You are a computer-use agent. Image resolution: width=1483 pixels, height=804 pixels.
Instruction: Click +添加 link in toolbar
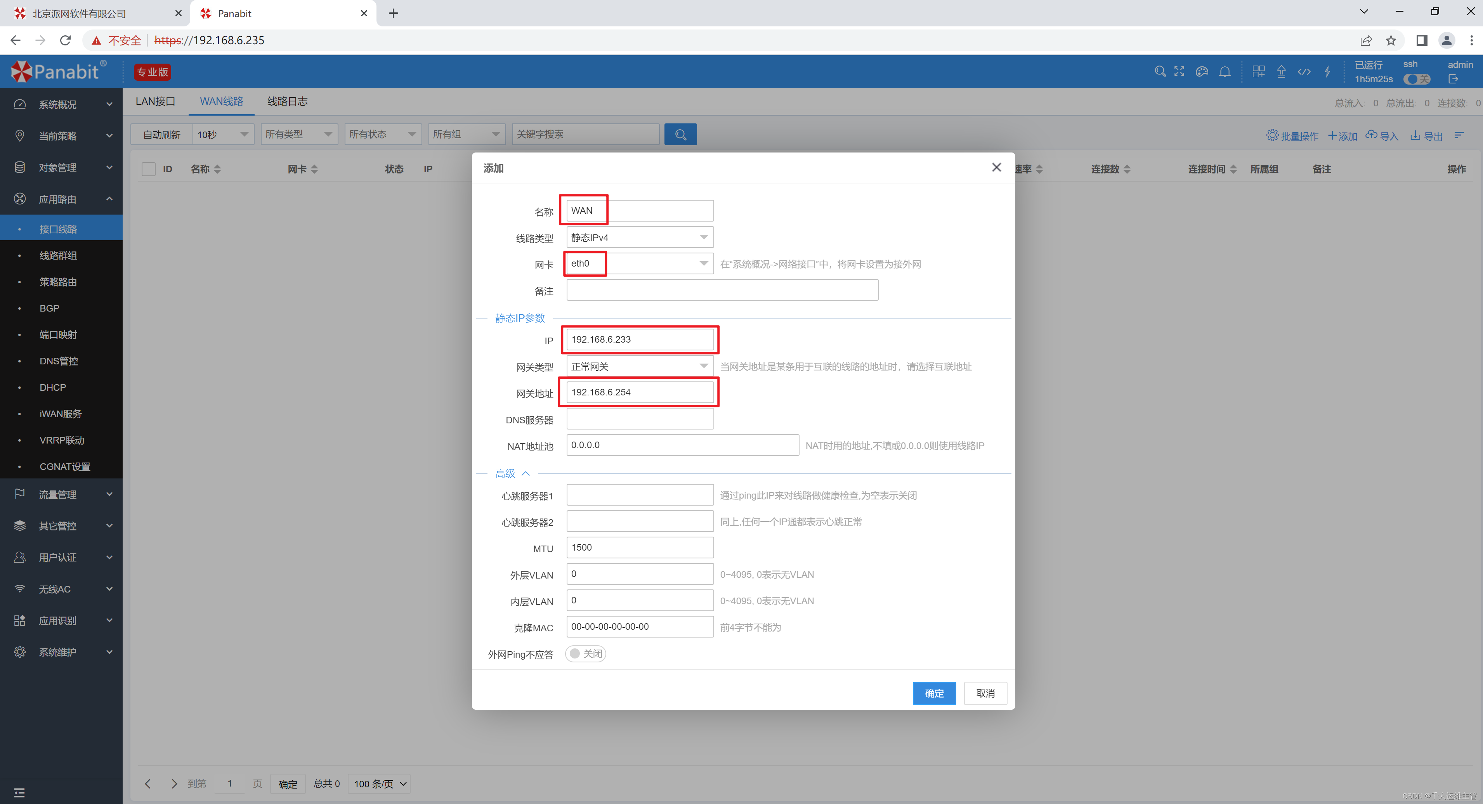click(x=1343, y=136)
